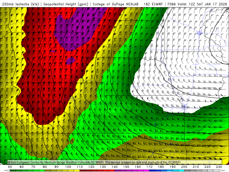Click the lightest gray swatch below 230
229x172 pixels.
pos(216,171)
